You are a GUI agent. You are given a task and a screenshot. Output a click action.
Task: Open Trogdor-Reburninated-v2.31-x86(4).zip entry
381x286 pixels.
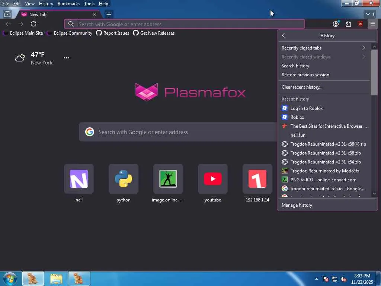coord(324,144)
